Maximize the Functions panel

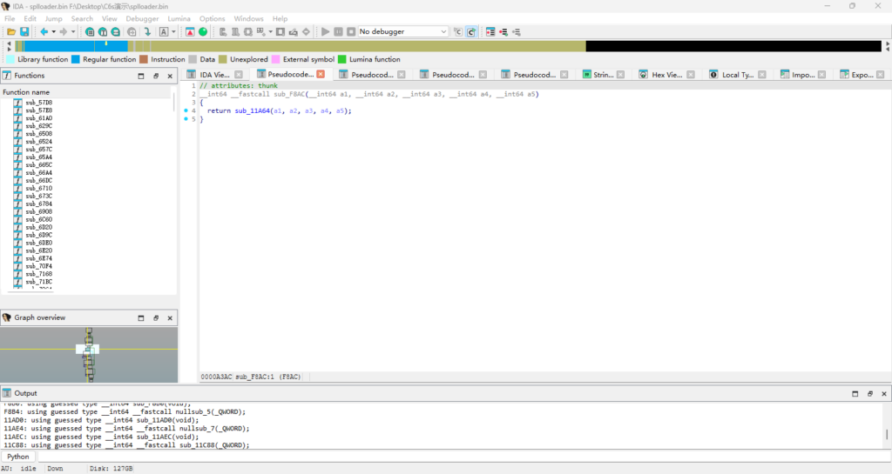click(141, 76)
